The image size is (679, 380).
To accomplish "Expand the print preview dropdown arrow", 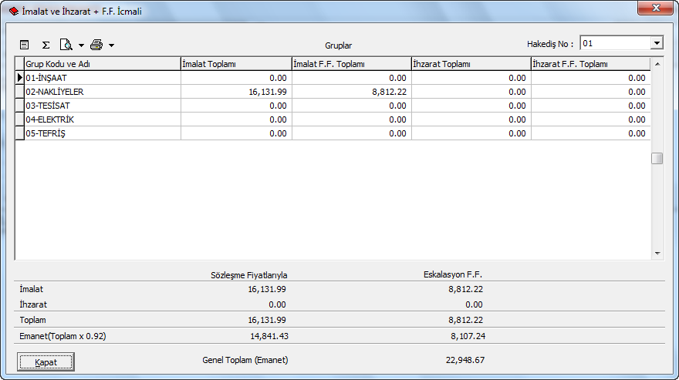I will pyautogui.click(x=81, y=45).
